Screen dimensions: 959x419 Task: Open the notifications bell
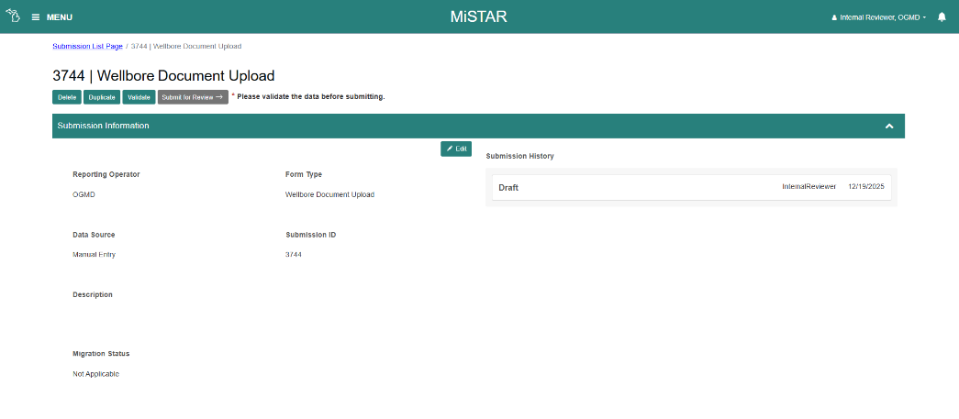[x=942, y=17]
